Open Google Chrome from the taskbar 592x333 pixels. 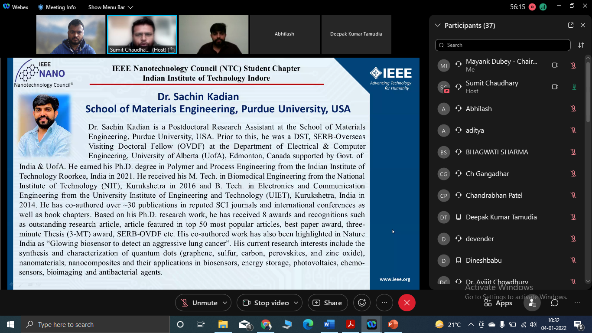click(x=266, y=324)
